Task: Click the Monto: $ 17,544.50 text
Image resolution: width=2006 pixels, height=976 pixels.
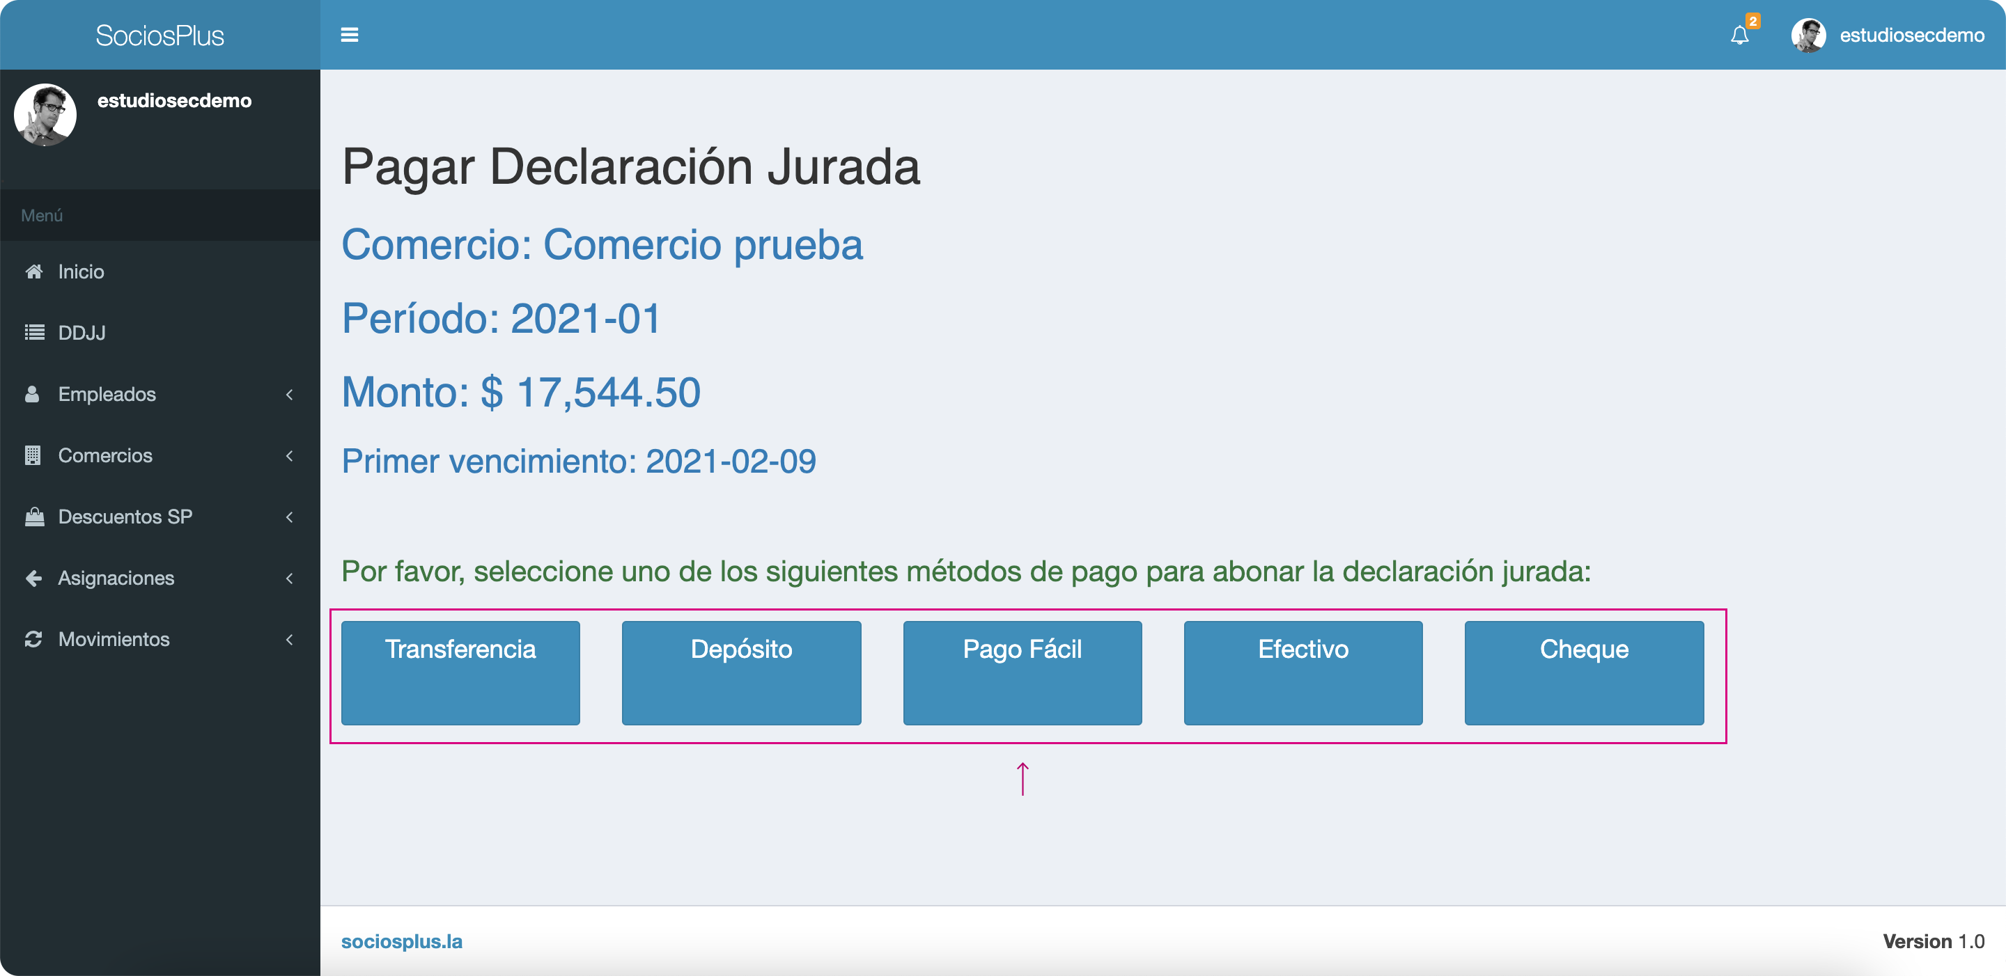Action: [x=521, y=391]
